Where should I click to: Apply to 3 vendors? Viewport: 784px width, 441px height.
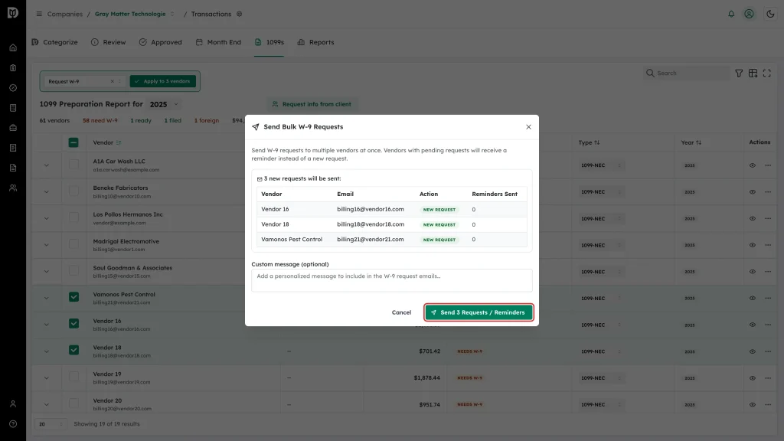pyautogui.click(x=162, y=81)
